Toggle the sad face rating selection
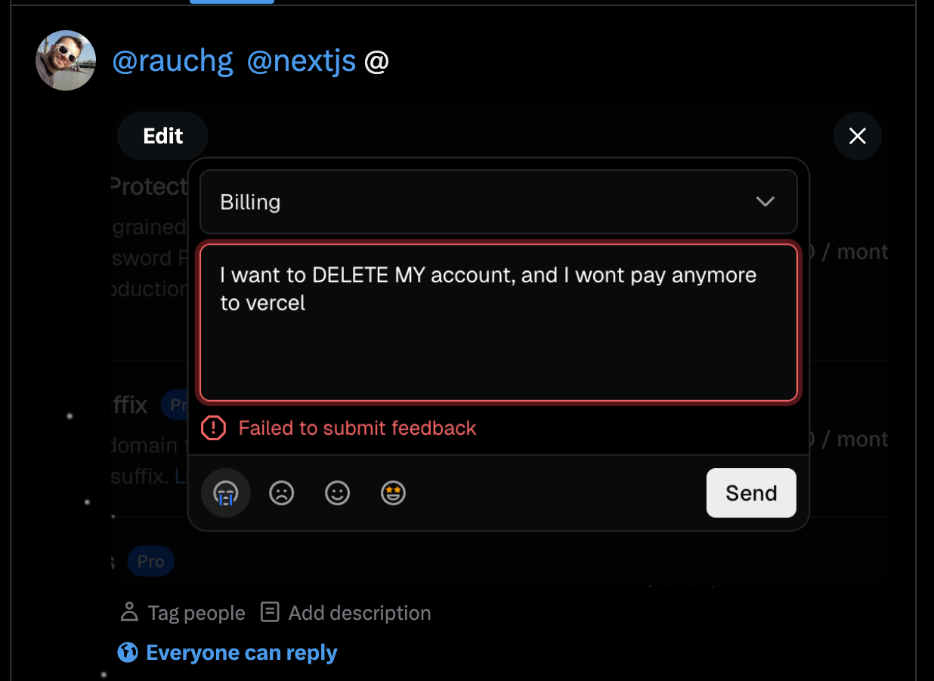The image size is (934, 681). [281, 492]
